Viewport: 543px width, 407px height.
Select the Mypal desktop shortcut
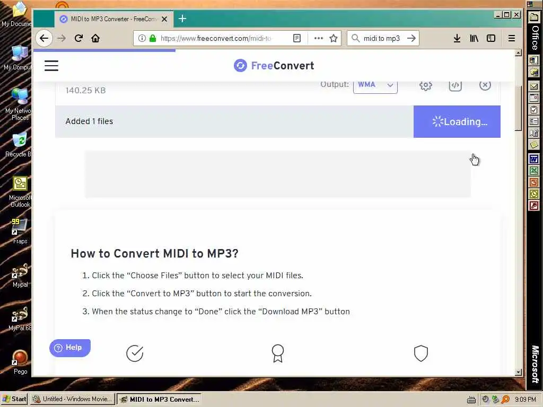[20, 276]
